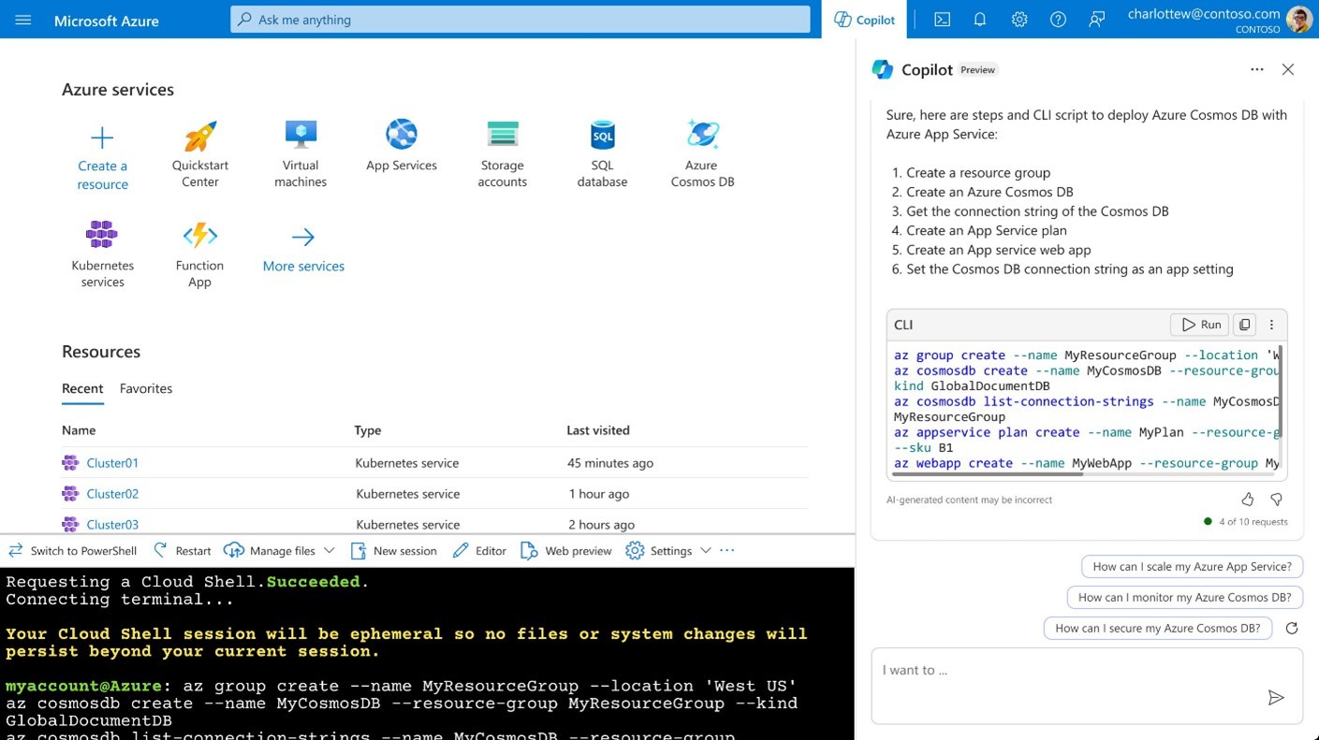The width and height of the screenshot is (1319, 740).
Task: Send a message with the Copilot arrow icon
Action: (x=1276, y=697)
